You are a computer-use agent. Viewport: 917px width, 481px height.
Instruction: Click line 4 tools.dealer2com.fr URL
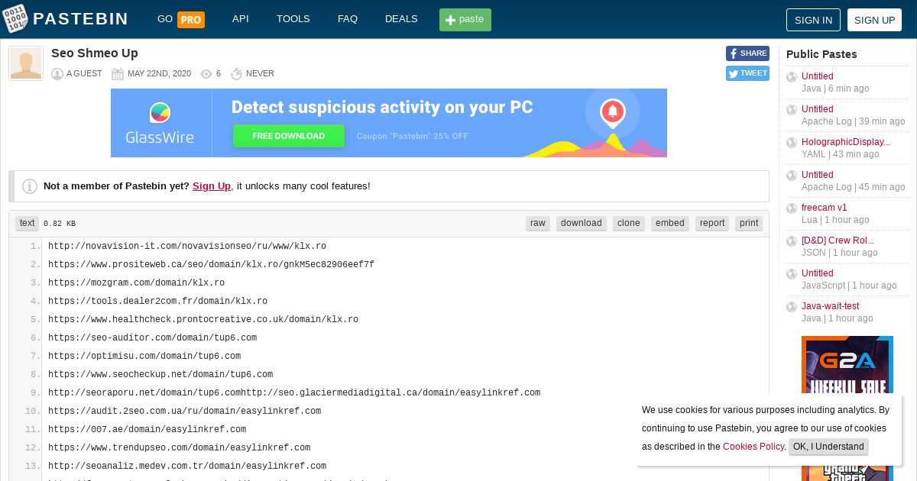157,302
